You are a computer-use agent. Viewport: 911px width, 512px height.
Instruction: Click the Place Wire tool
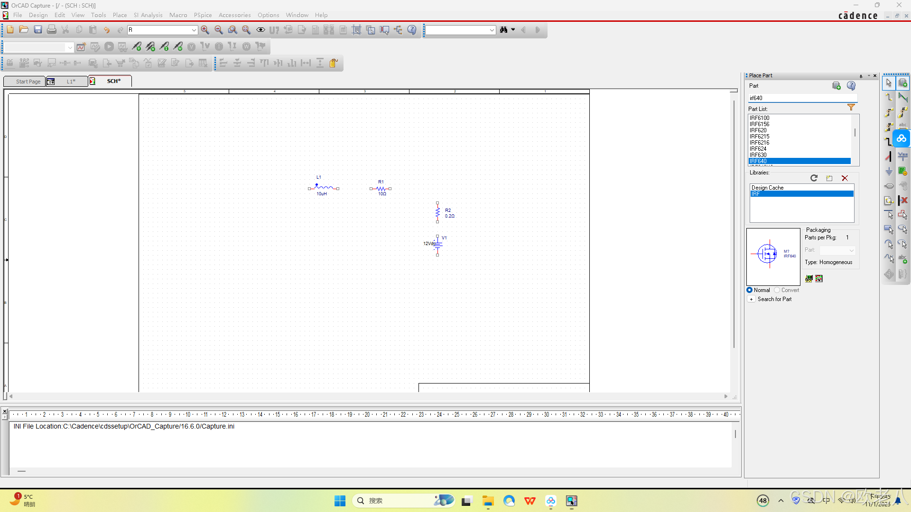[x=889, y=97]
